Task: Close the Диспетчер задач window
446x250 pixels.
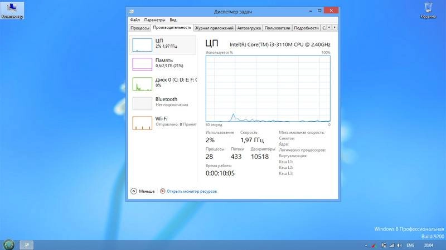Action: tap(331, 10)
